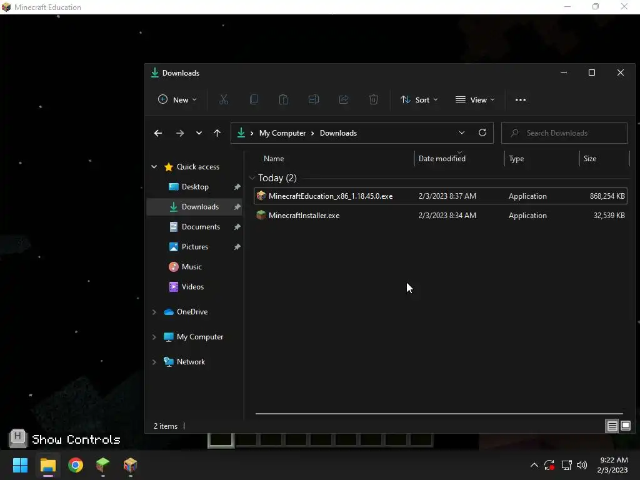Image resolution: width=640 pixels, height=480 pixels.
Task: Click Show Controls in Minecraft Education
Action: pos(65,439)
